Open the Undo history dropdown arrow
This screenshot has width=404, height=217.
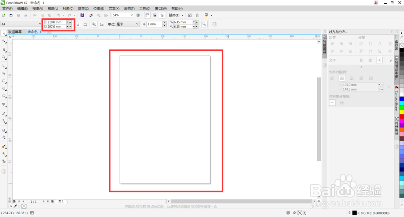(x=63, y=15)
